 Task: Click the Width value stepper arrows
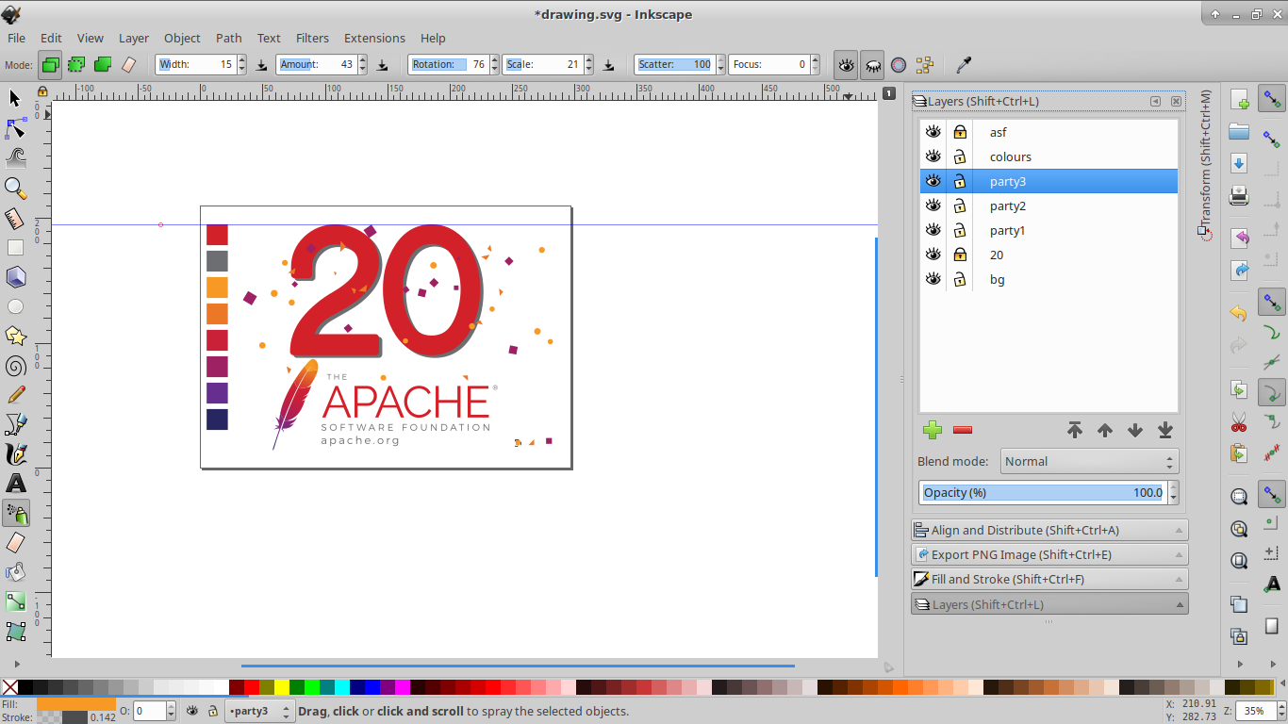tap(242, 65)
